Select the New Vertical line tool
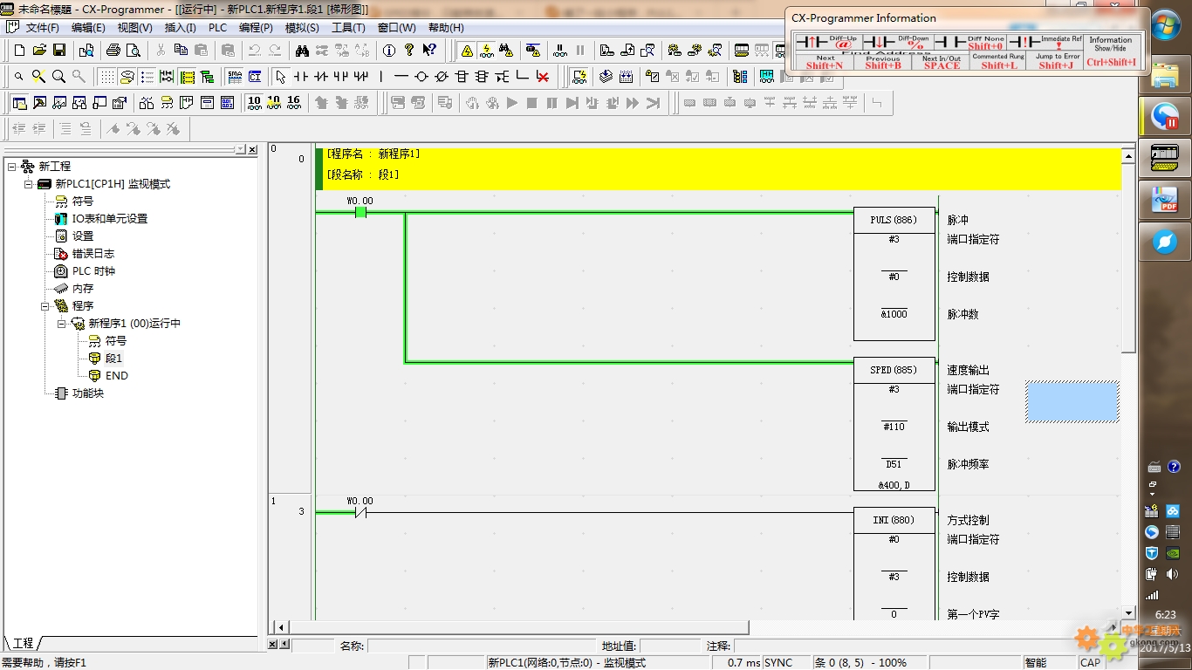This screenshot has height=670, width=1192. [380, 77]
